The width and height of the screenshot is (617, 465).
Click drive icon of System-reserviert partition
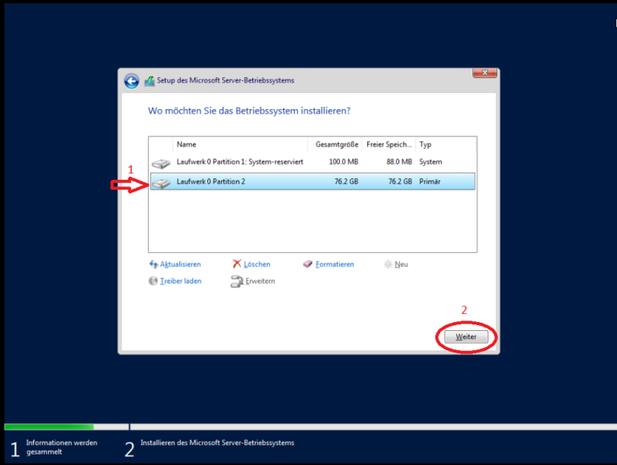pyautogui.click(x=161, y=163)
